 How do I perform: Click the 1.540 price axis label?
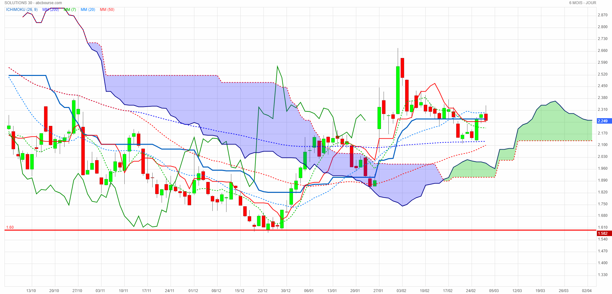click(603, 239)
